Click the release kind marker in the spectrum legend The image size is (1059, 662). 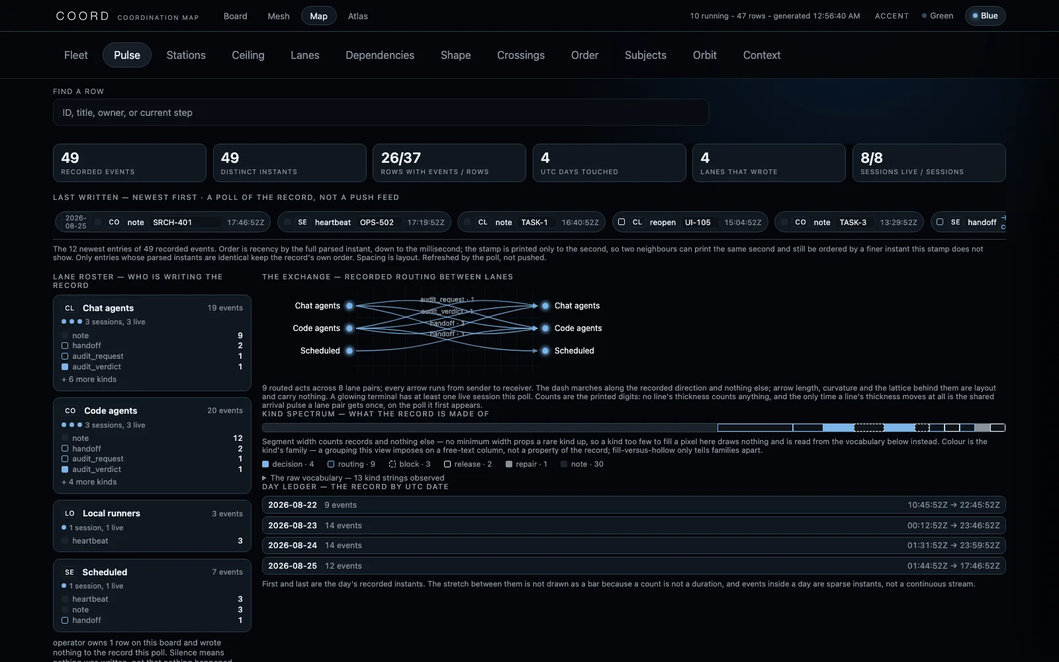(447, 464)
